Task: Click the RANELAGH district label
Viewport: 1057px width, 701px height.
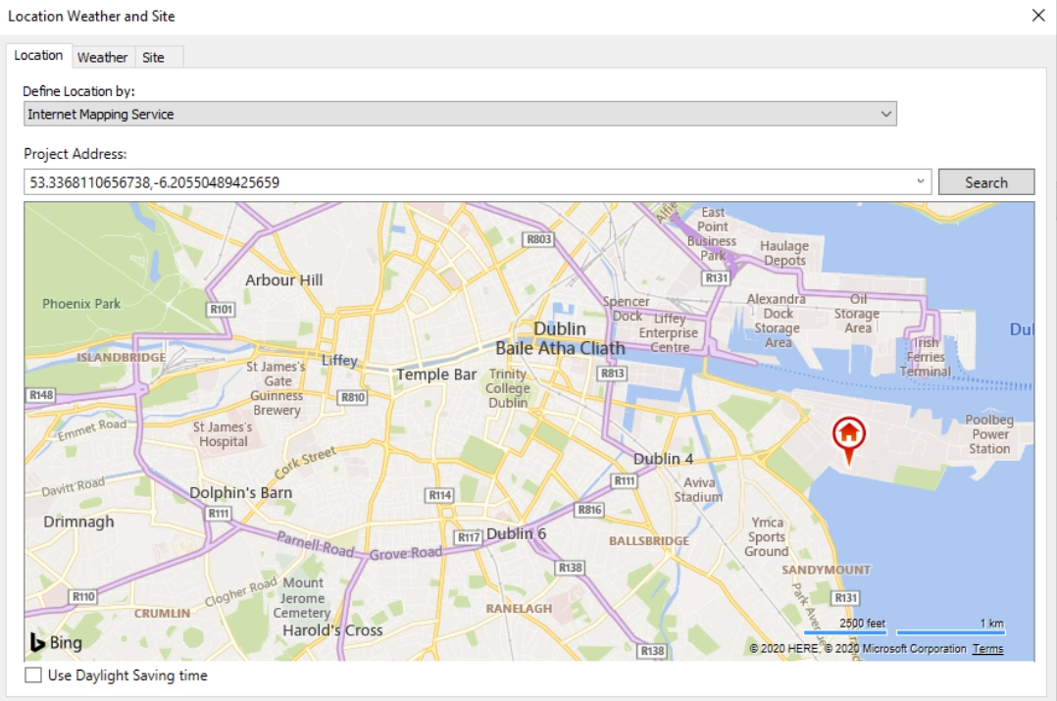Action: click(x=519, y=609)
